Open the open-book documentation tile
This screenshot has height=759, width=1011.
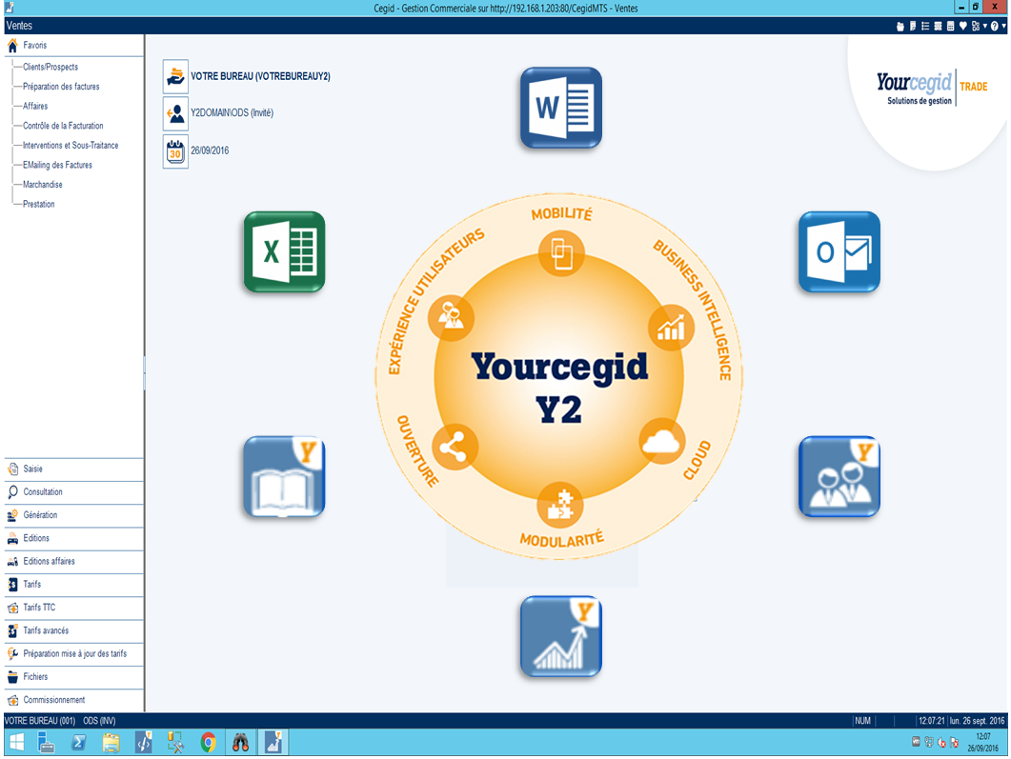click(x=284, y=477)
